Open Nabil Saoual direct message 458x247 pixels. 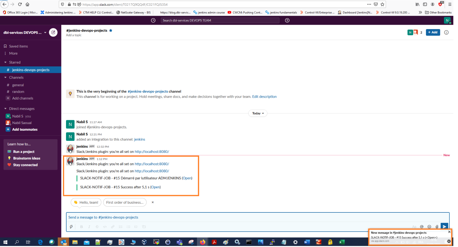pos(22,123)
